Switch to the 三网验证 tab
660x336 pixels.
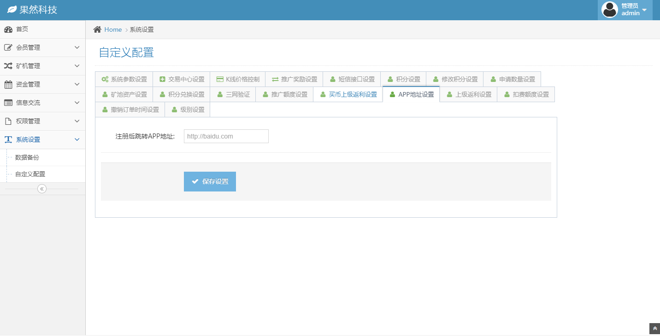click(233, 94)
